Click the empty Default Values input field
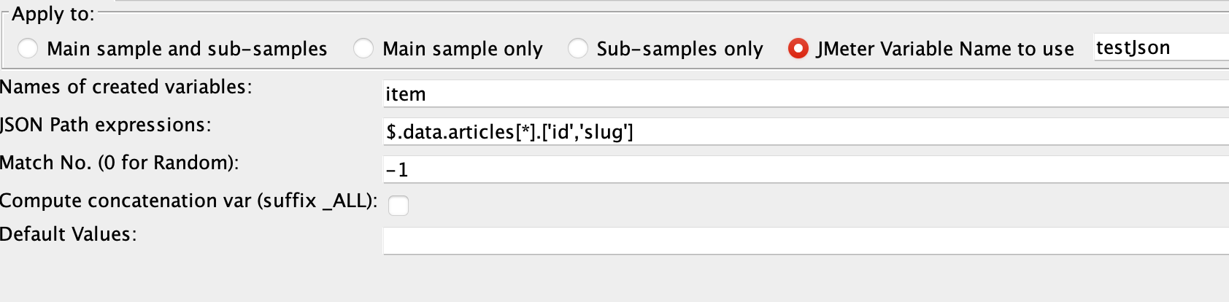 (x=806, y=241)
